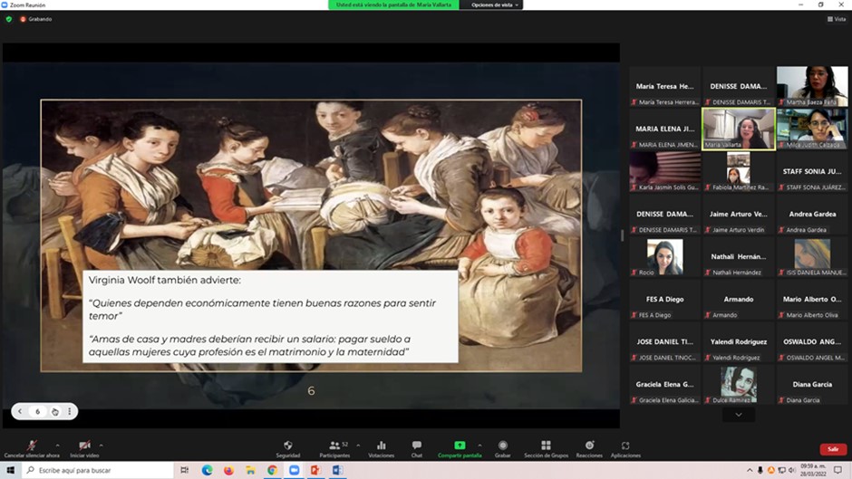Click the FES A Diego participant name
This screenshot has height=479, width=852.
[665, 299]
